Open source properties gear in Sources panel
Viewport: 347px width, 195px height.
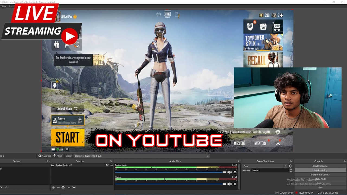[63, 187]
